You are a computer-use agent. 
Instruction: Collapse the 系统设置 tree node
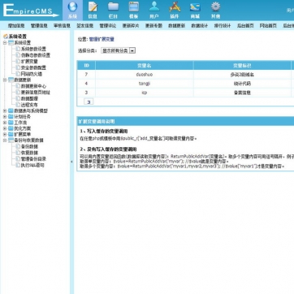pos(5,43)
